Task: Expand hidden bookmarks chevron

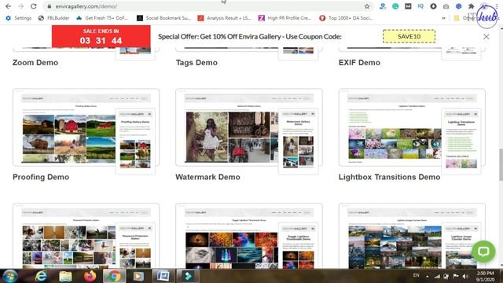Action: (x=443, y=18)
